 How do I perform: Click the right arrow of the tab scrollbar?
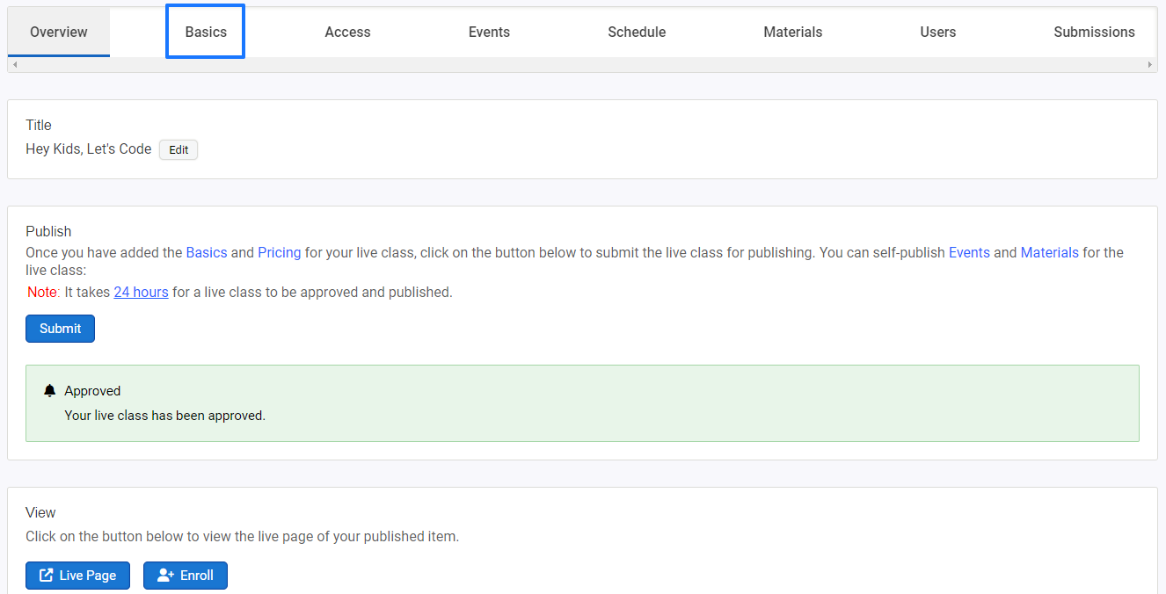tap(1150, 65)
